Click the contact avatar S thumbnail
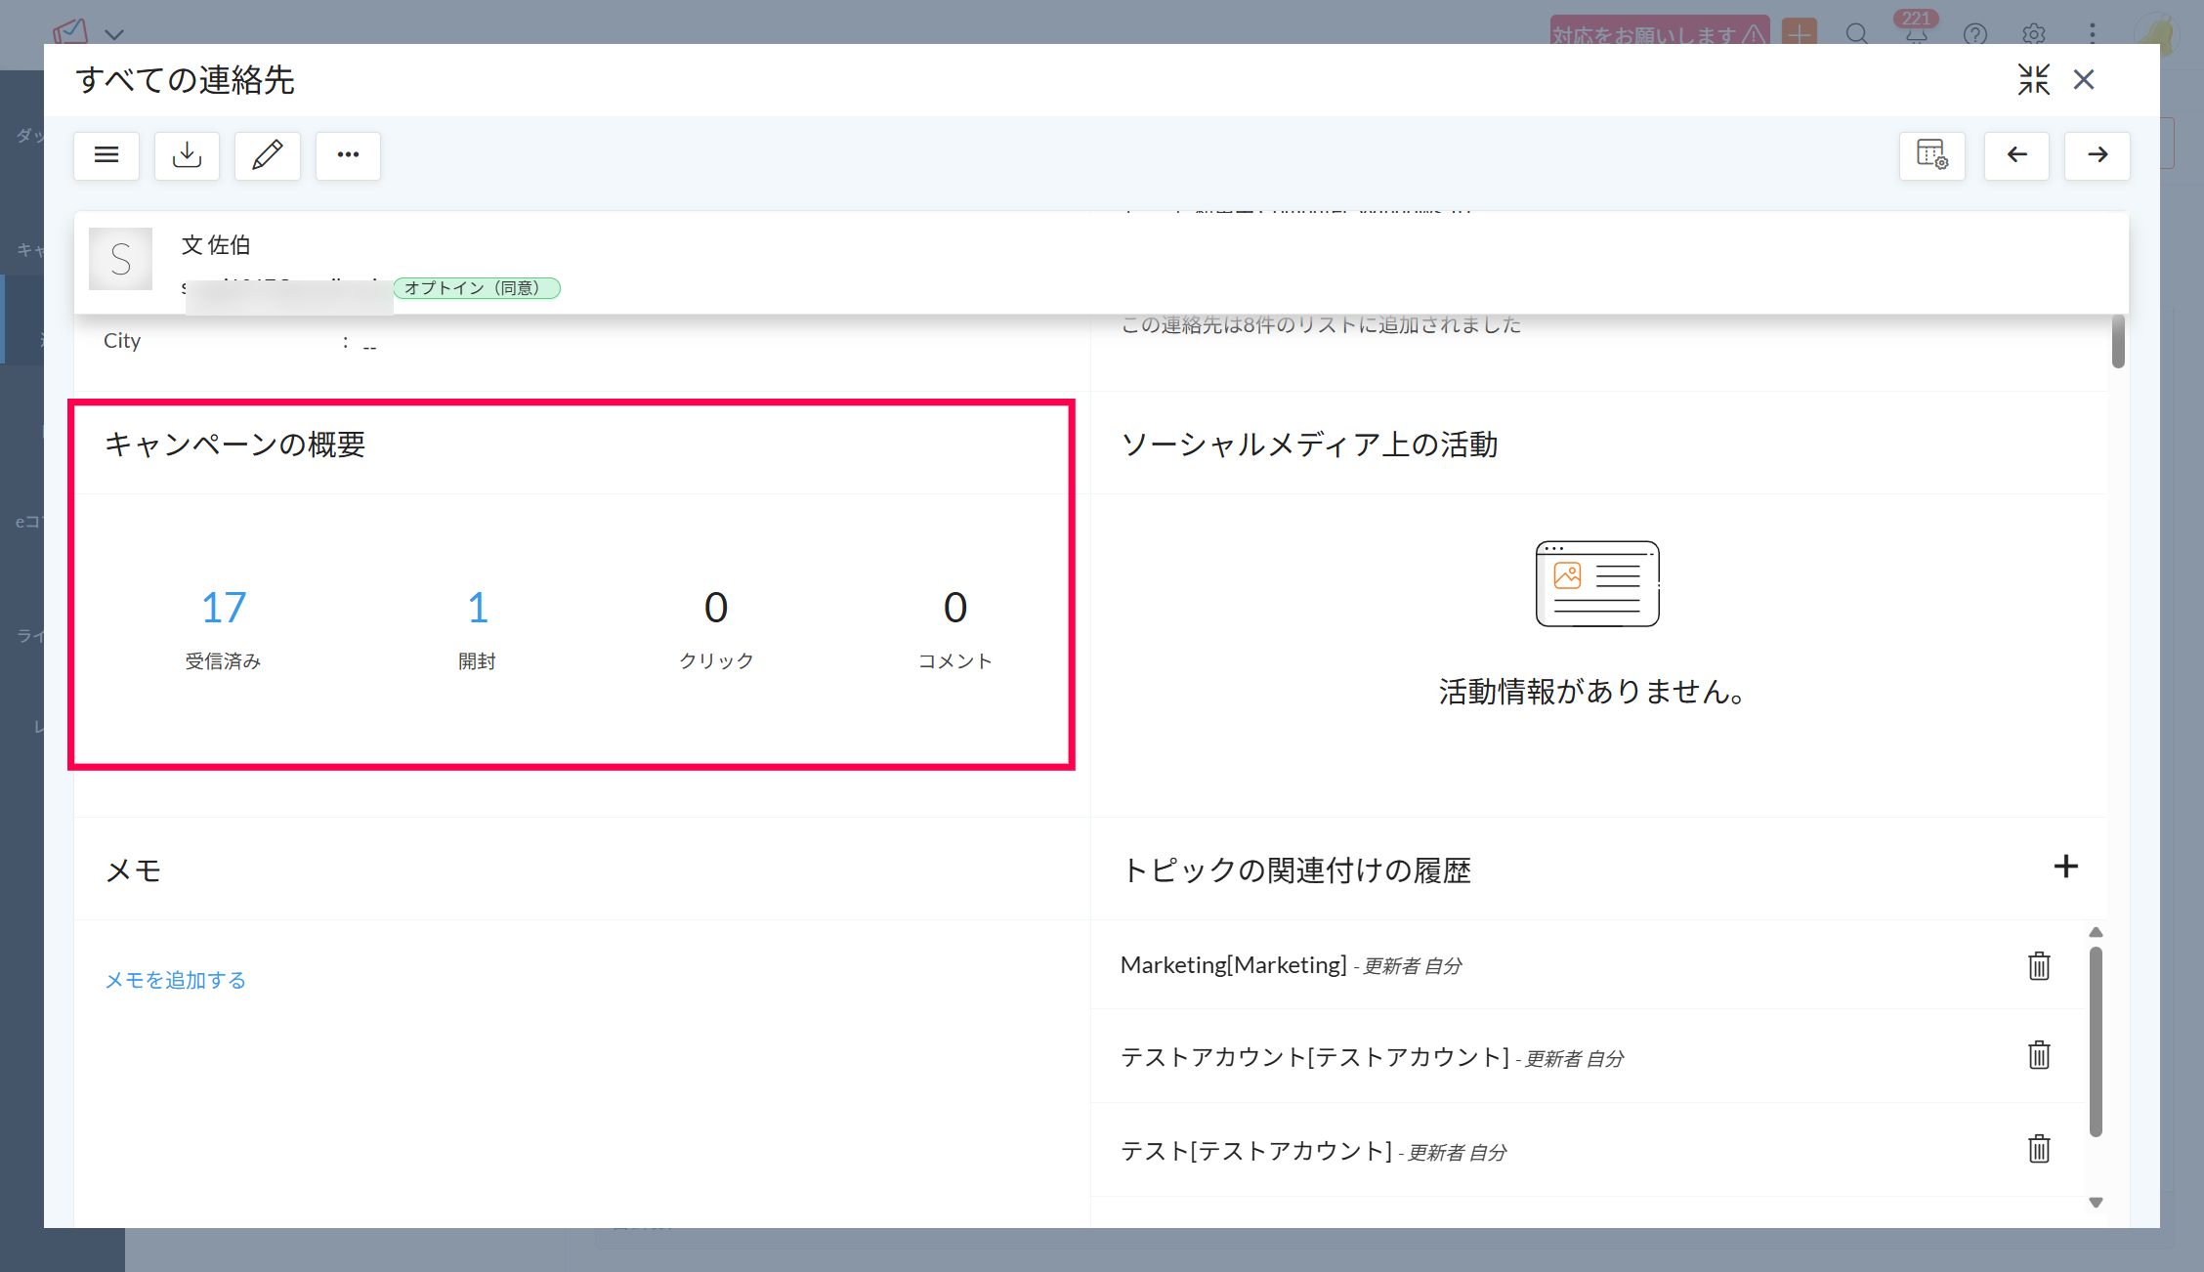The image size is (2204, 1272). pos(120,259)
